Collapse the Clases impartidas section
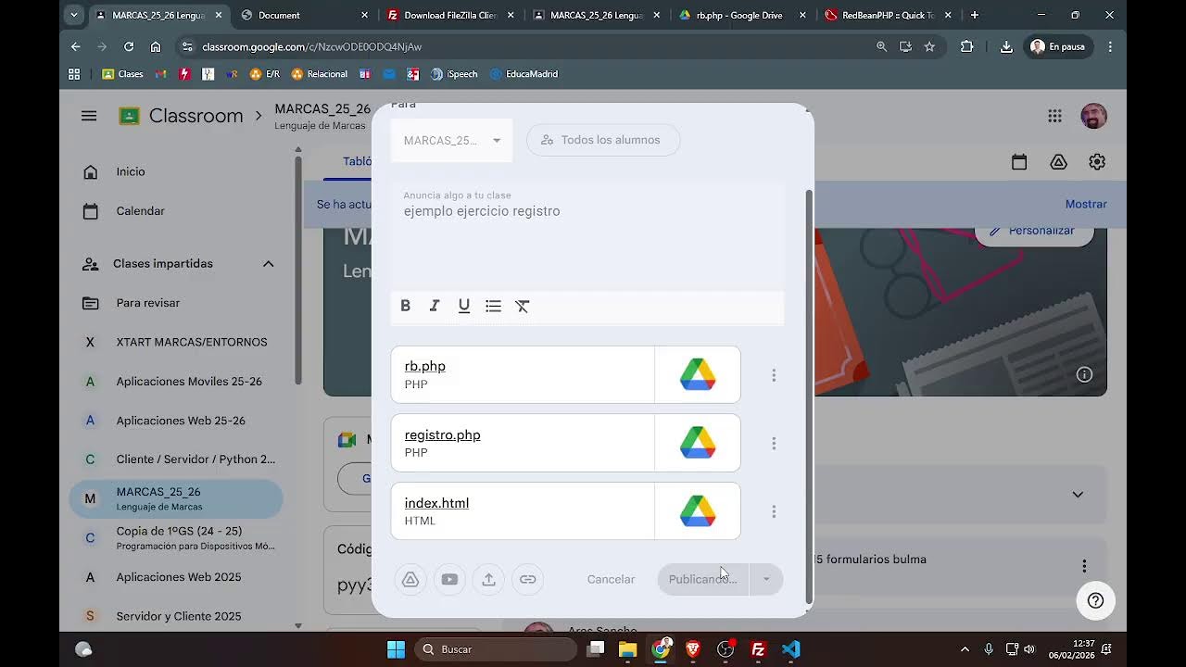The height and width of the screenshot is (667, 1186). (x=268, y=264)
